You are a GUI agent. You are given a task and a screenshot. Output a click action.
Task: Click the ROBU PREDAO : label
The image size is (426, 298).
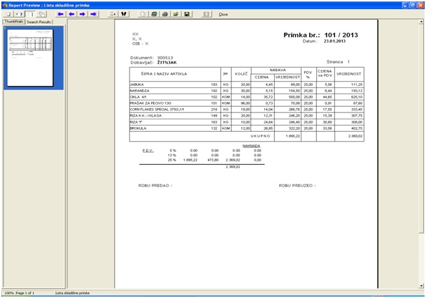155,186
